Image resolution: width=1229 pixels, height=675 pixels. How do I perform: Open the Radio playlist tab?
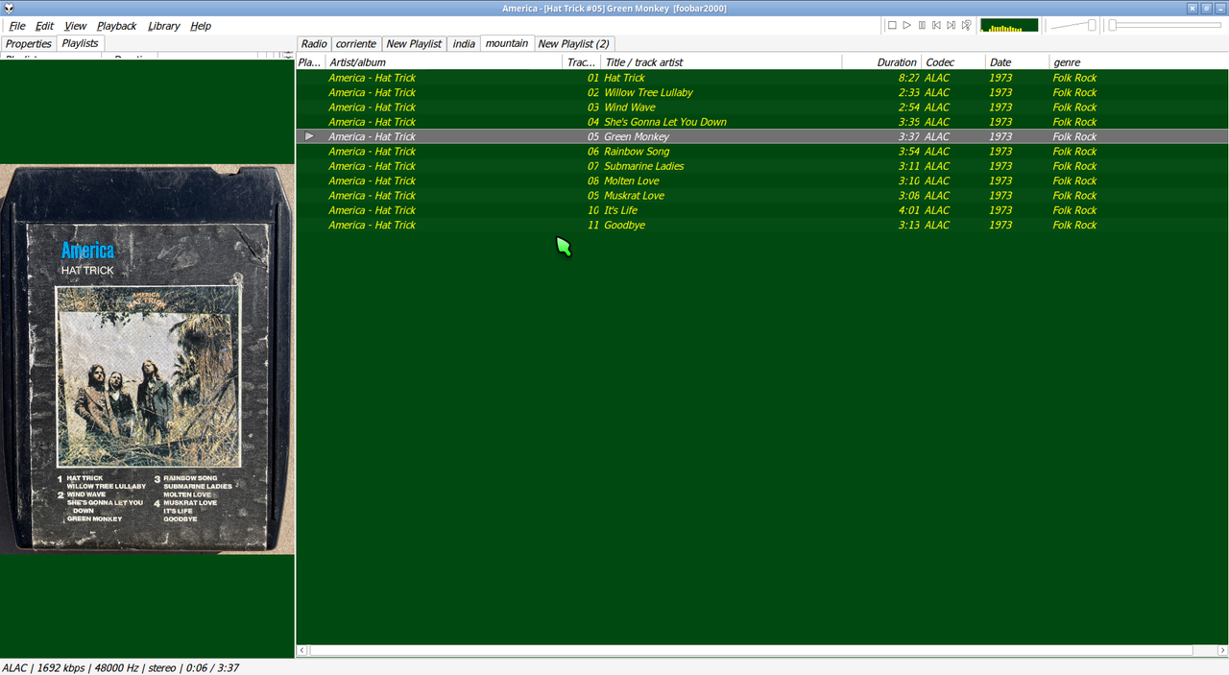click(x=314, y=43)
